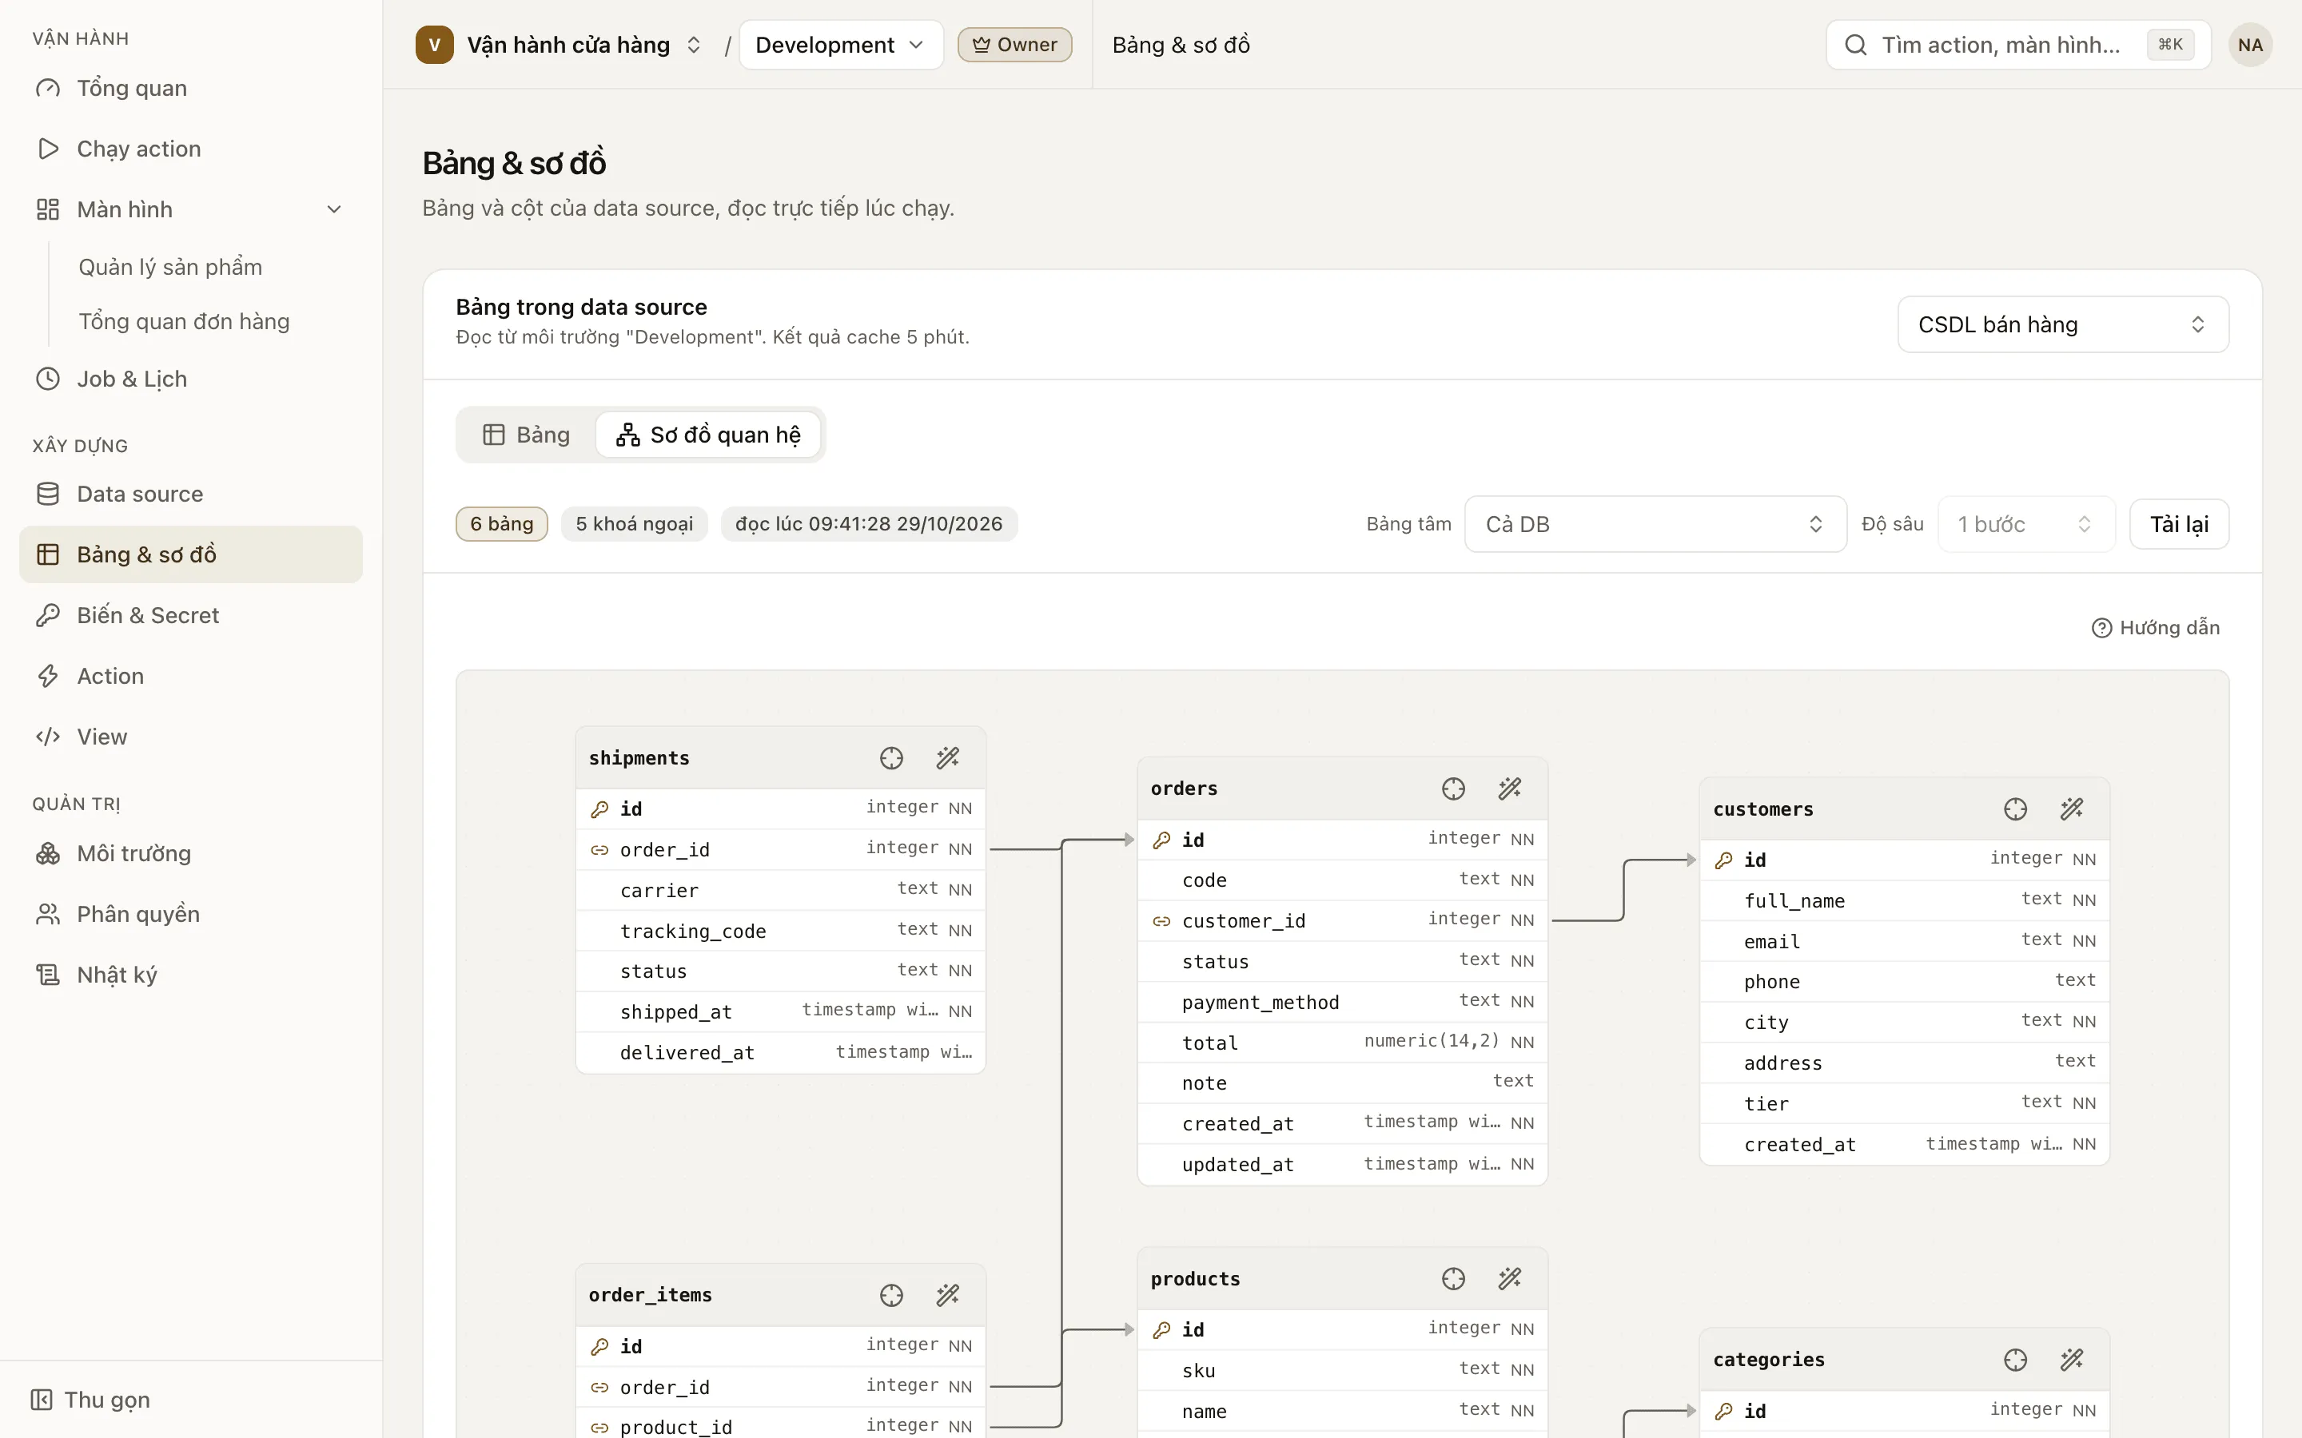This screenshot has width=2302, height=1438.
Task: Click the magic wand icon on categories
Action: click(x=2072, y=1360)
